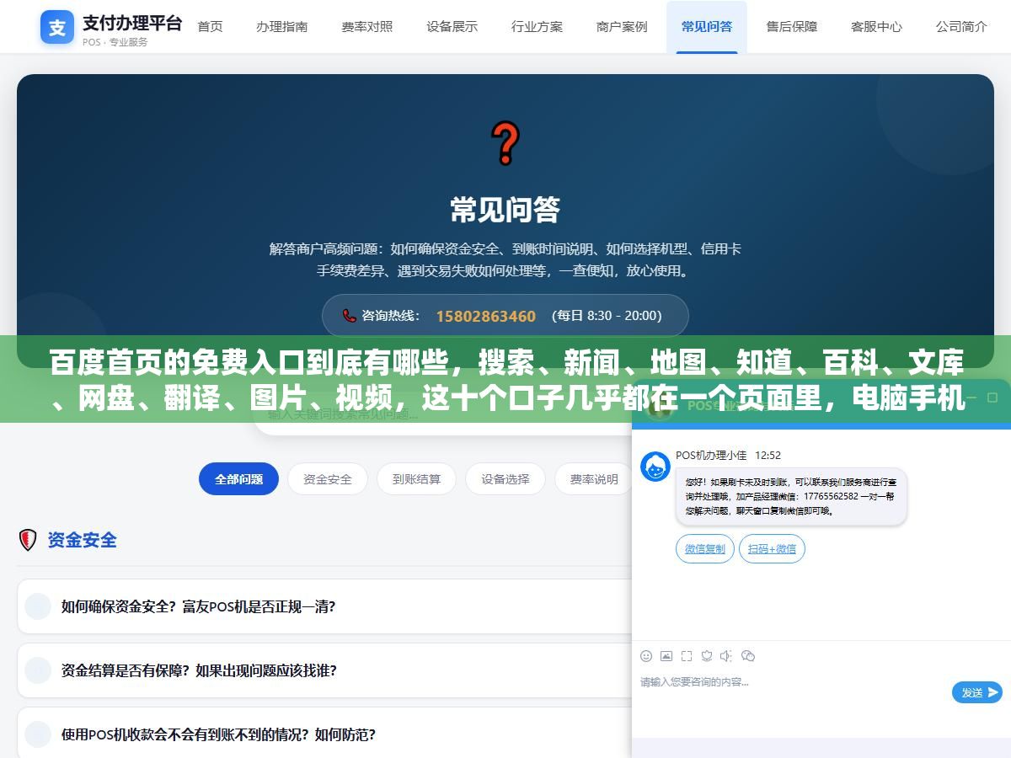Open the emoji picker in chat
This screenshot has height=758, width=1011.
646,656
